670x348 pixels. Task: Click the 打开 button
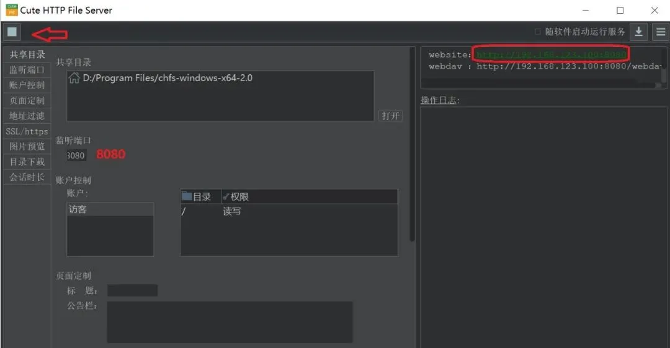pos(391,116)
